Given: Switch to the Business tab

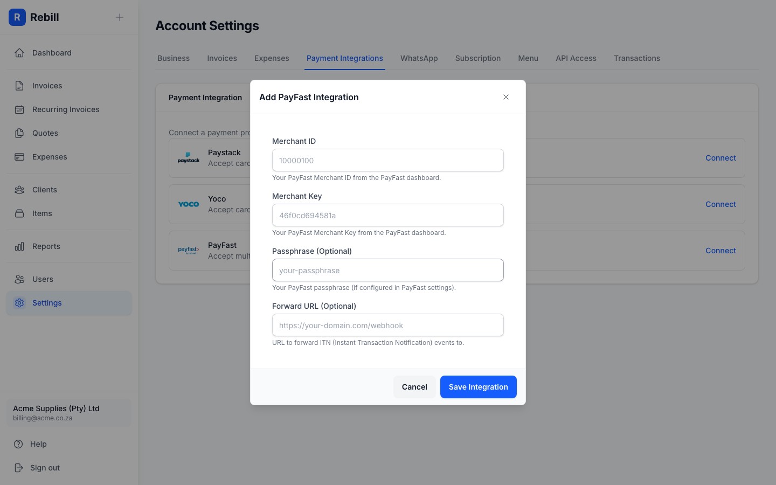Looking at the screenshot, I should point(173,58).
